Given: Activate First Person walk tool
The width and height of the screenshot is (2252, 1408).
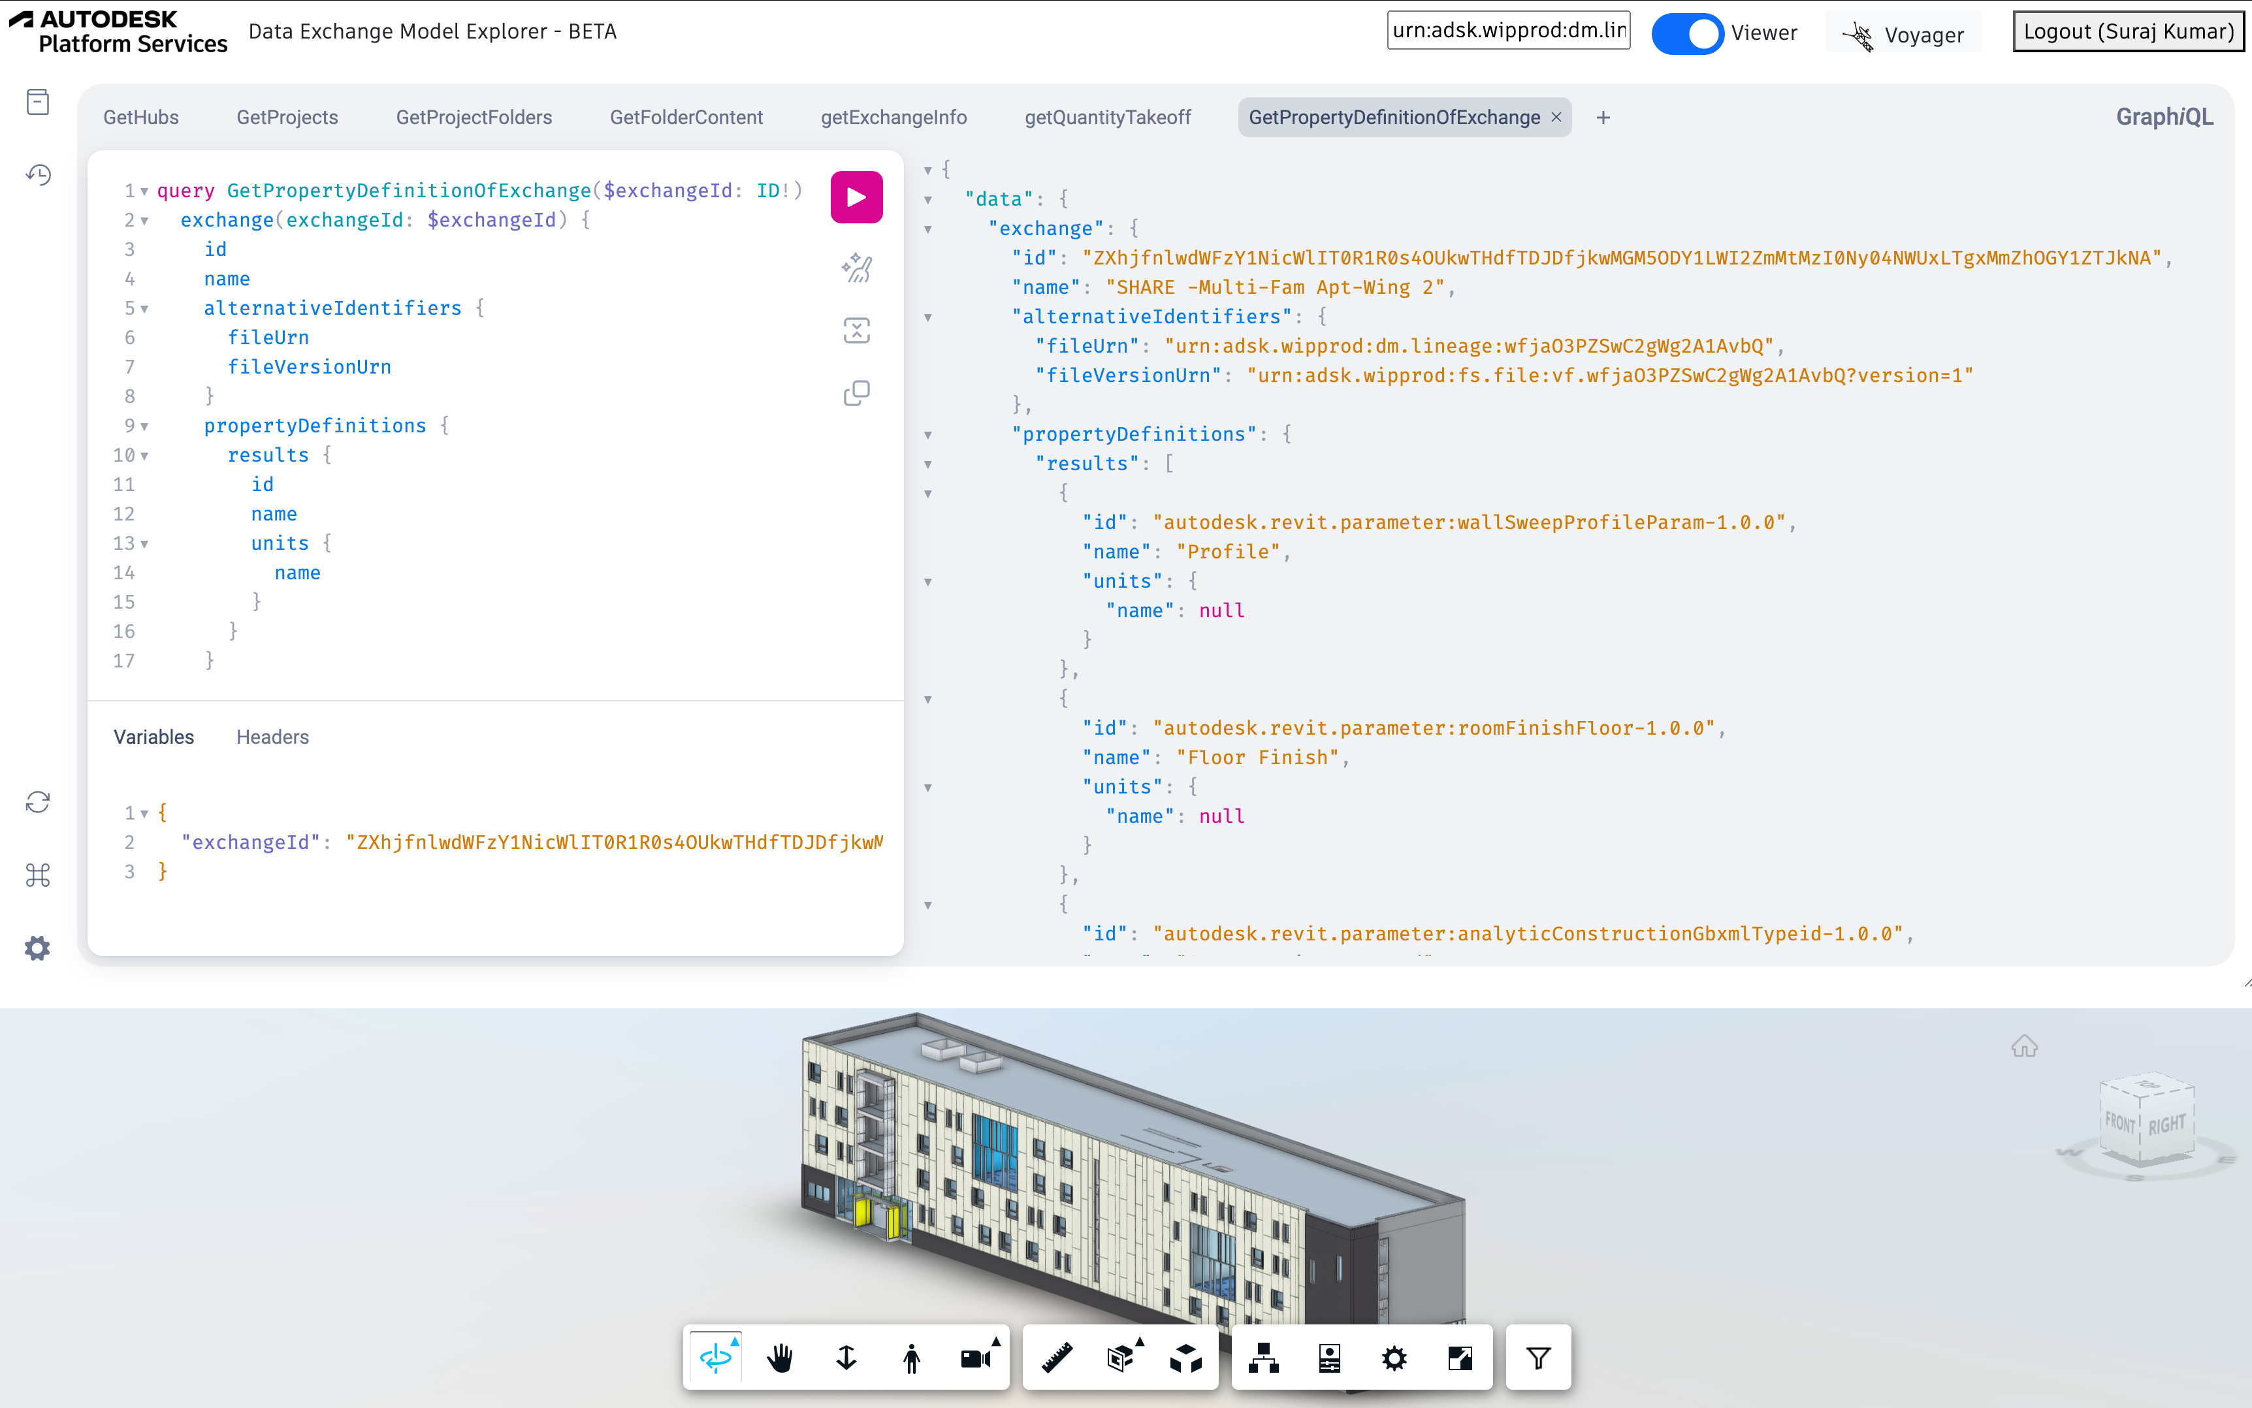Looking at the screenshot, I should 911,1358.
